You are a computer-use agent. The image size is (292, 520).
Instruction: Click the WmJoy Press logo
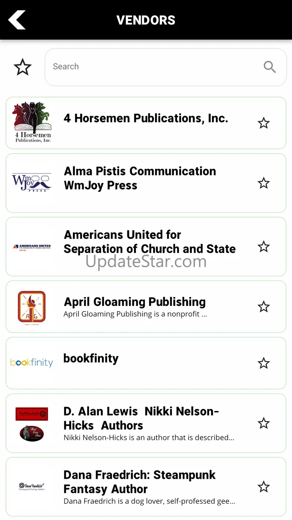[x=32, y=183]
